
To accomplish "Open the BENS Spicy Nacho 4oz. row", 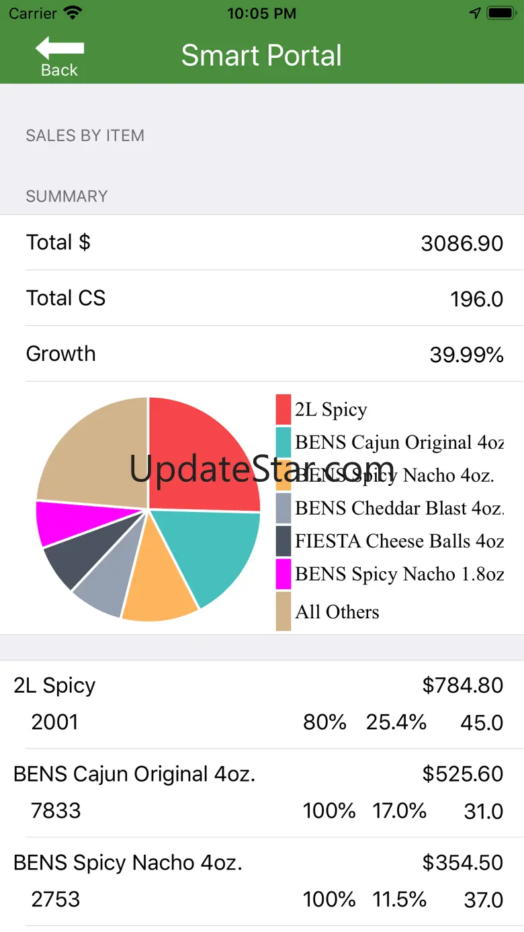I will (x=262, y=882).
